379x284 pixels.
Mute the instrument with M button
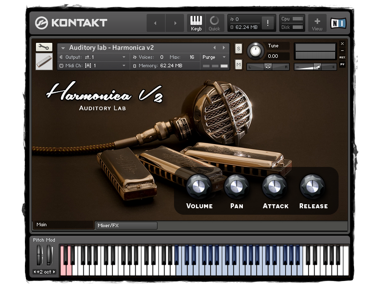coord(238,64)
